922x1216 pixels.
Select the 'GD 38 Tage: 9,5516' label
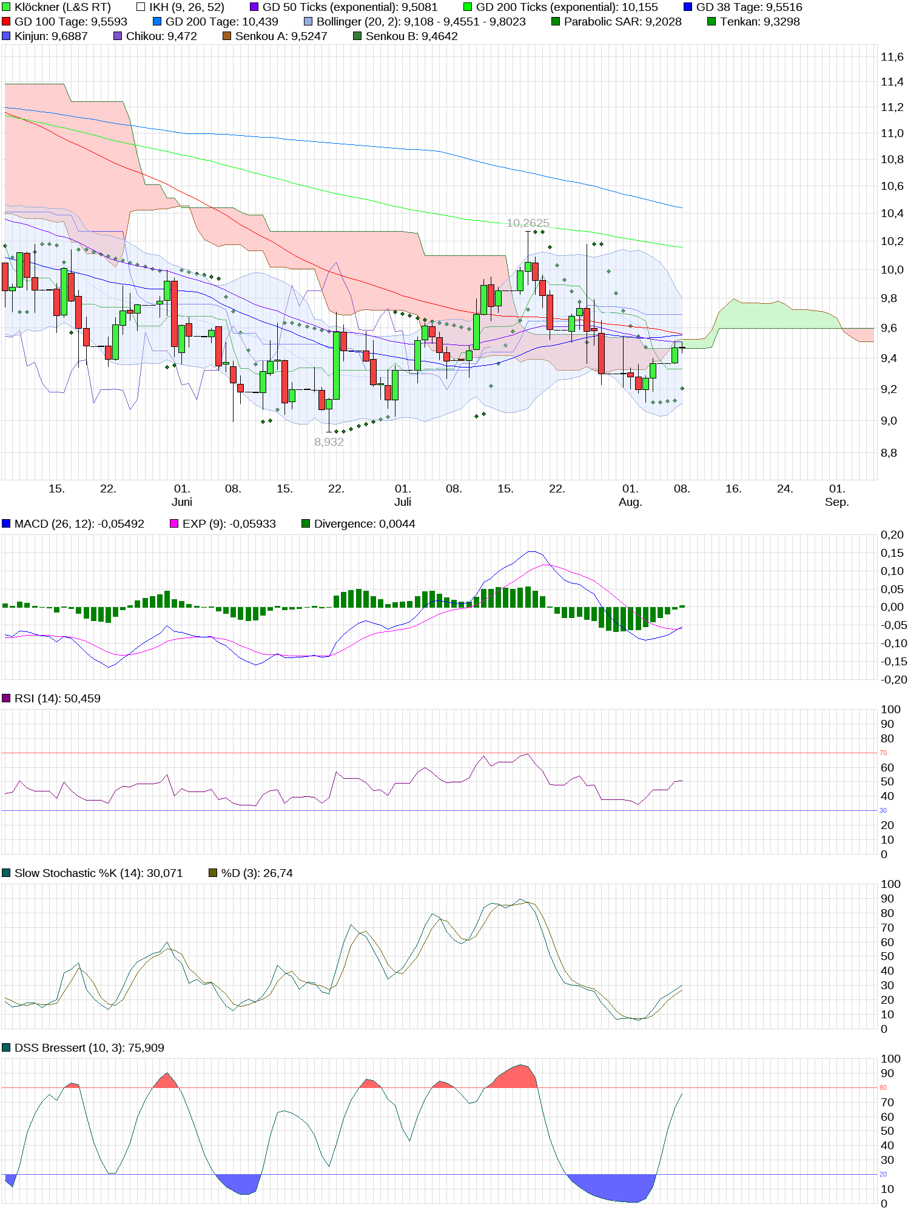tap(749, 7)
